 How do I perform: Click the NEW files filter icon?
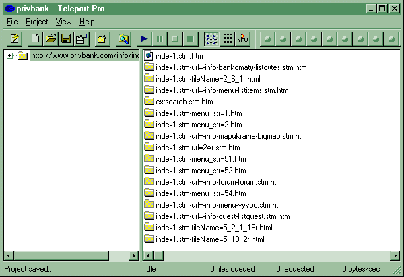coord(242,39)
